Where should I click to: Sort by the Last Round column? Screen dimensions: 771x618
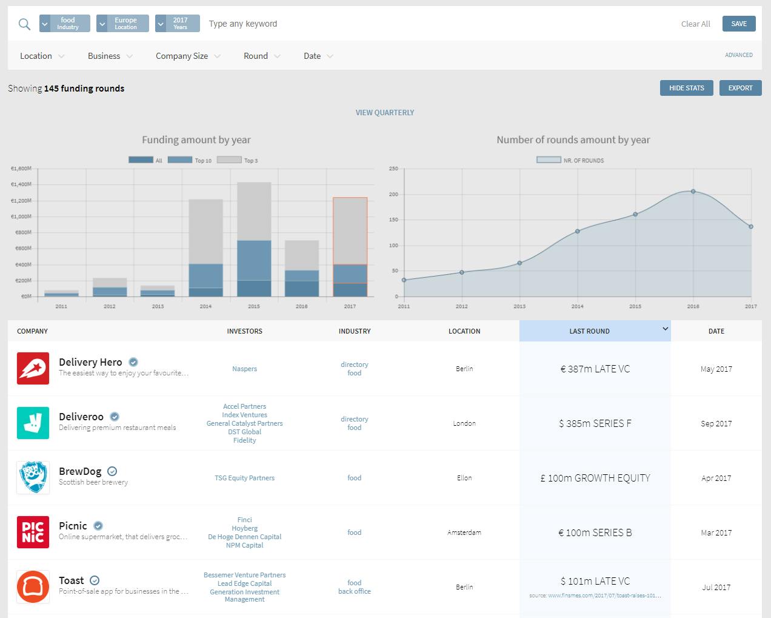point(595,331)
